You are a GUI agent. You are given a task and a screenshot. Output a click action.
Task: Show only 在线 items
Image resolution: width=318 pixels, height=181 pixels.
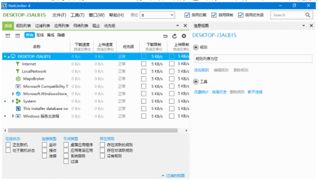(x=40, y=35)
